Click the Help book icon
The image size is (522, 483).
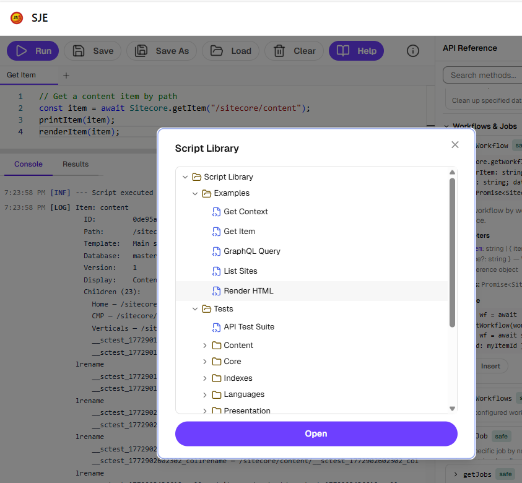pos(345,51)
